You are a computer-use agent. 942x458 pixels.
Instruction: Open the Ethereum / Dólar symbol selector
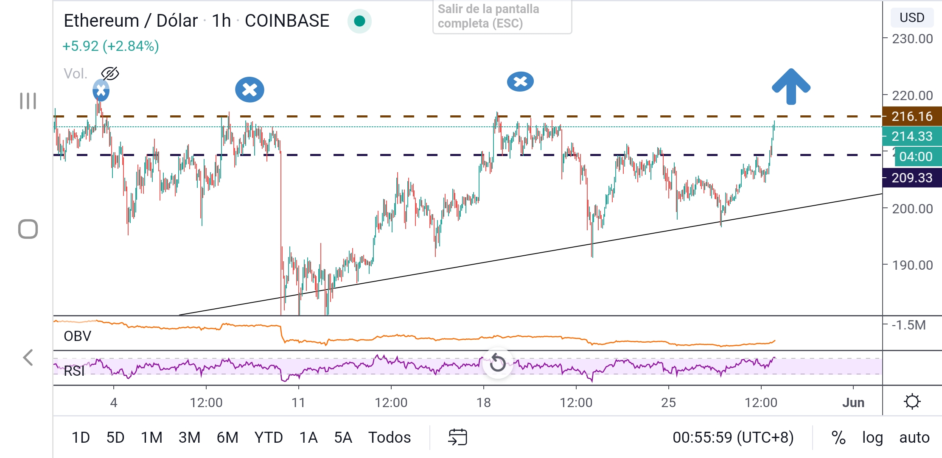point(131,21)
